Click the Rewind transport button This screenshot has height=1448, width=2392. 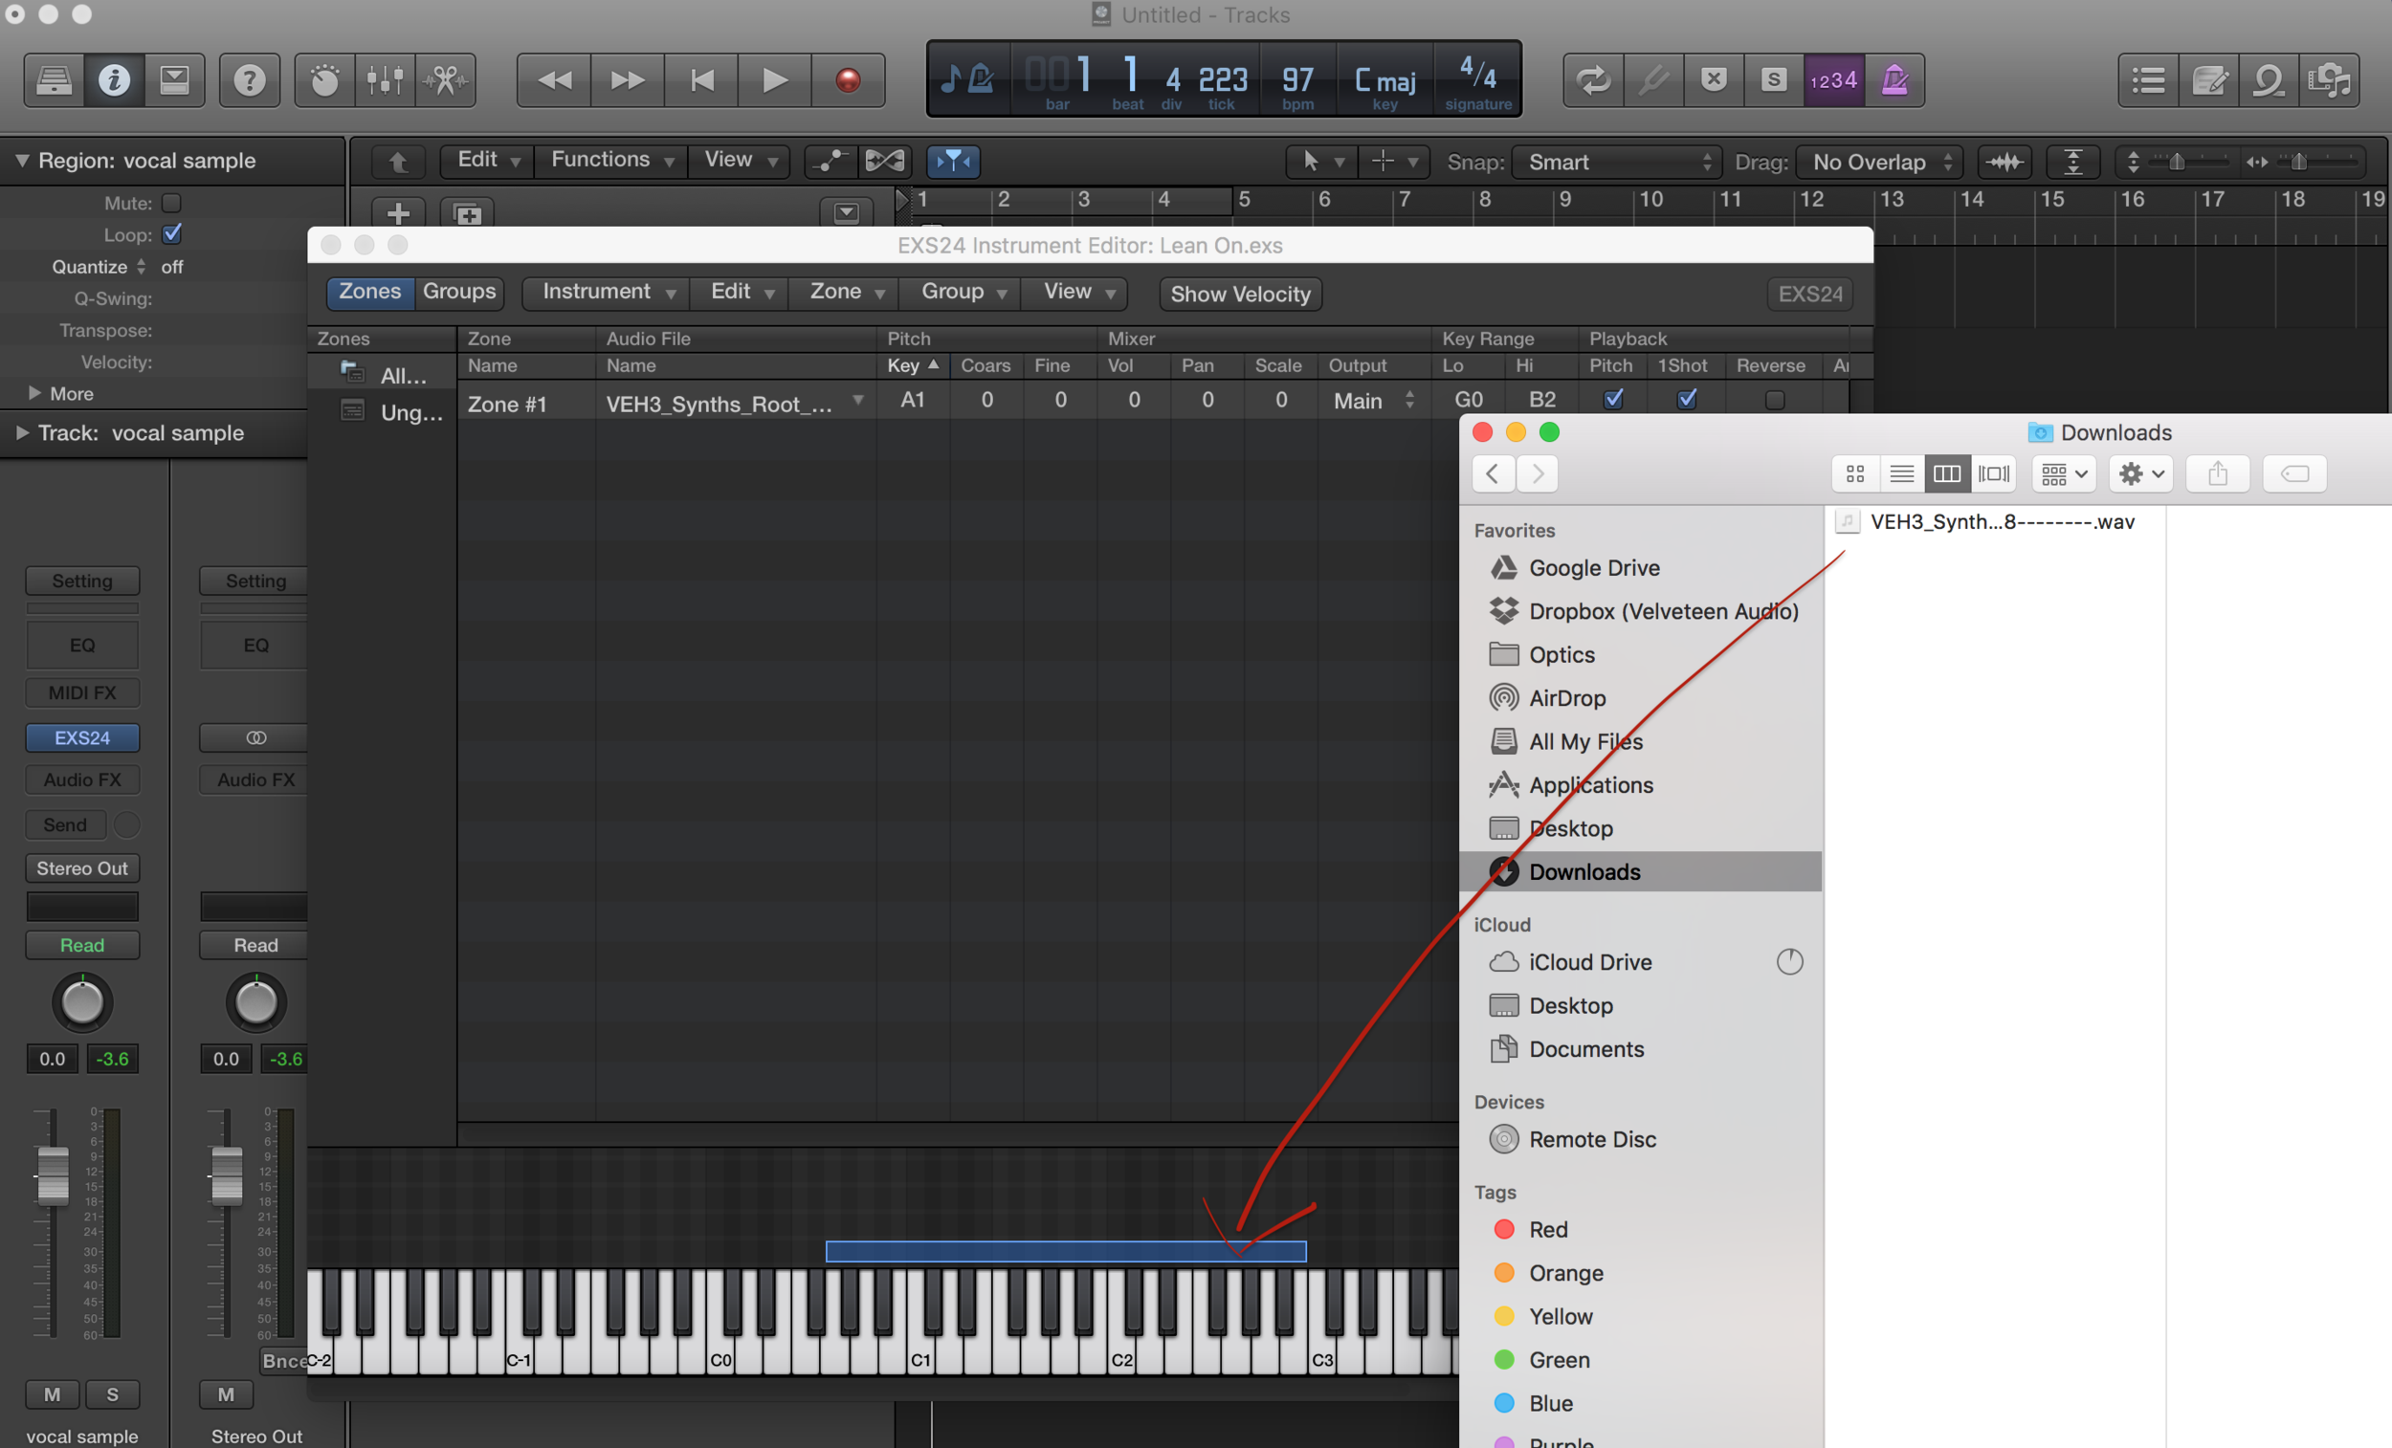pyautogui.click(x=554, y=79)
